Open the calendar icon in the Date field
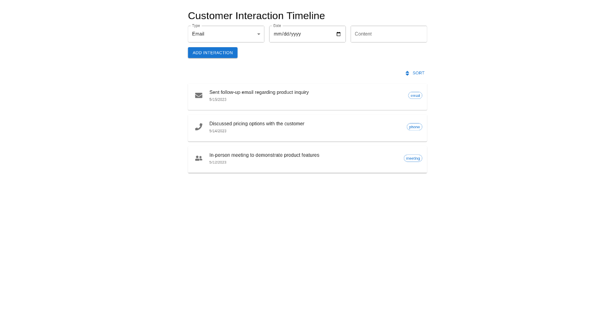The width and height of the screenshot is (615, 323). click(338, 34)
